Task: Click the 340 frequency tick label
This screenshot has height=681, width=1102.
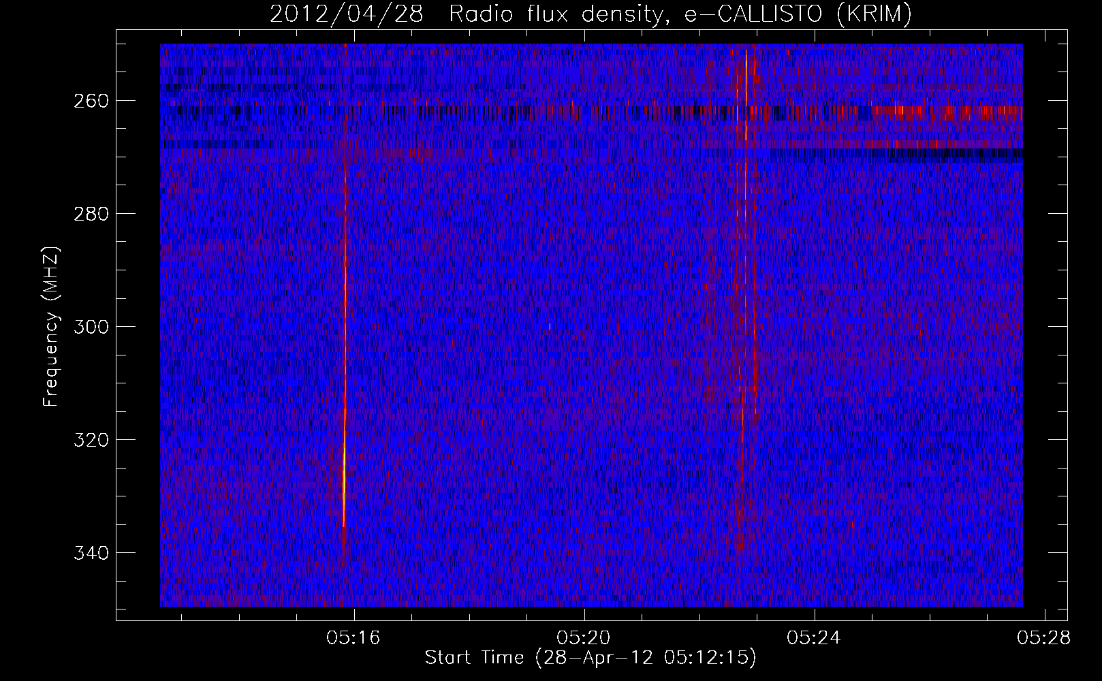Action: 91,553
